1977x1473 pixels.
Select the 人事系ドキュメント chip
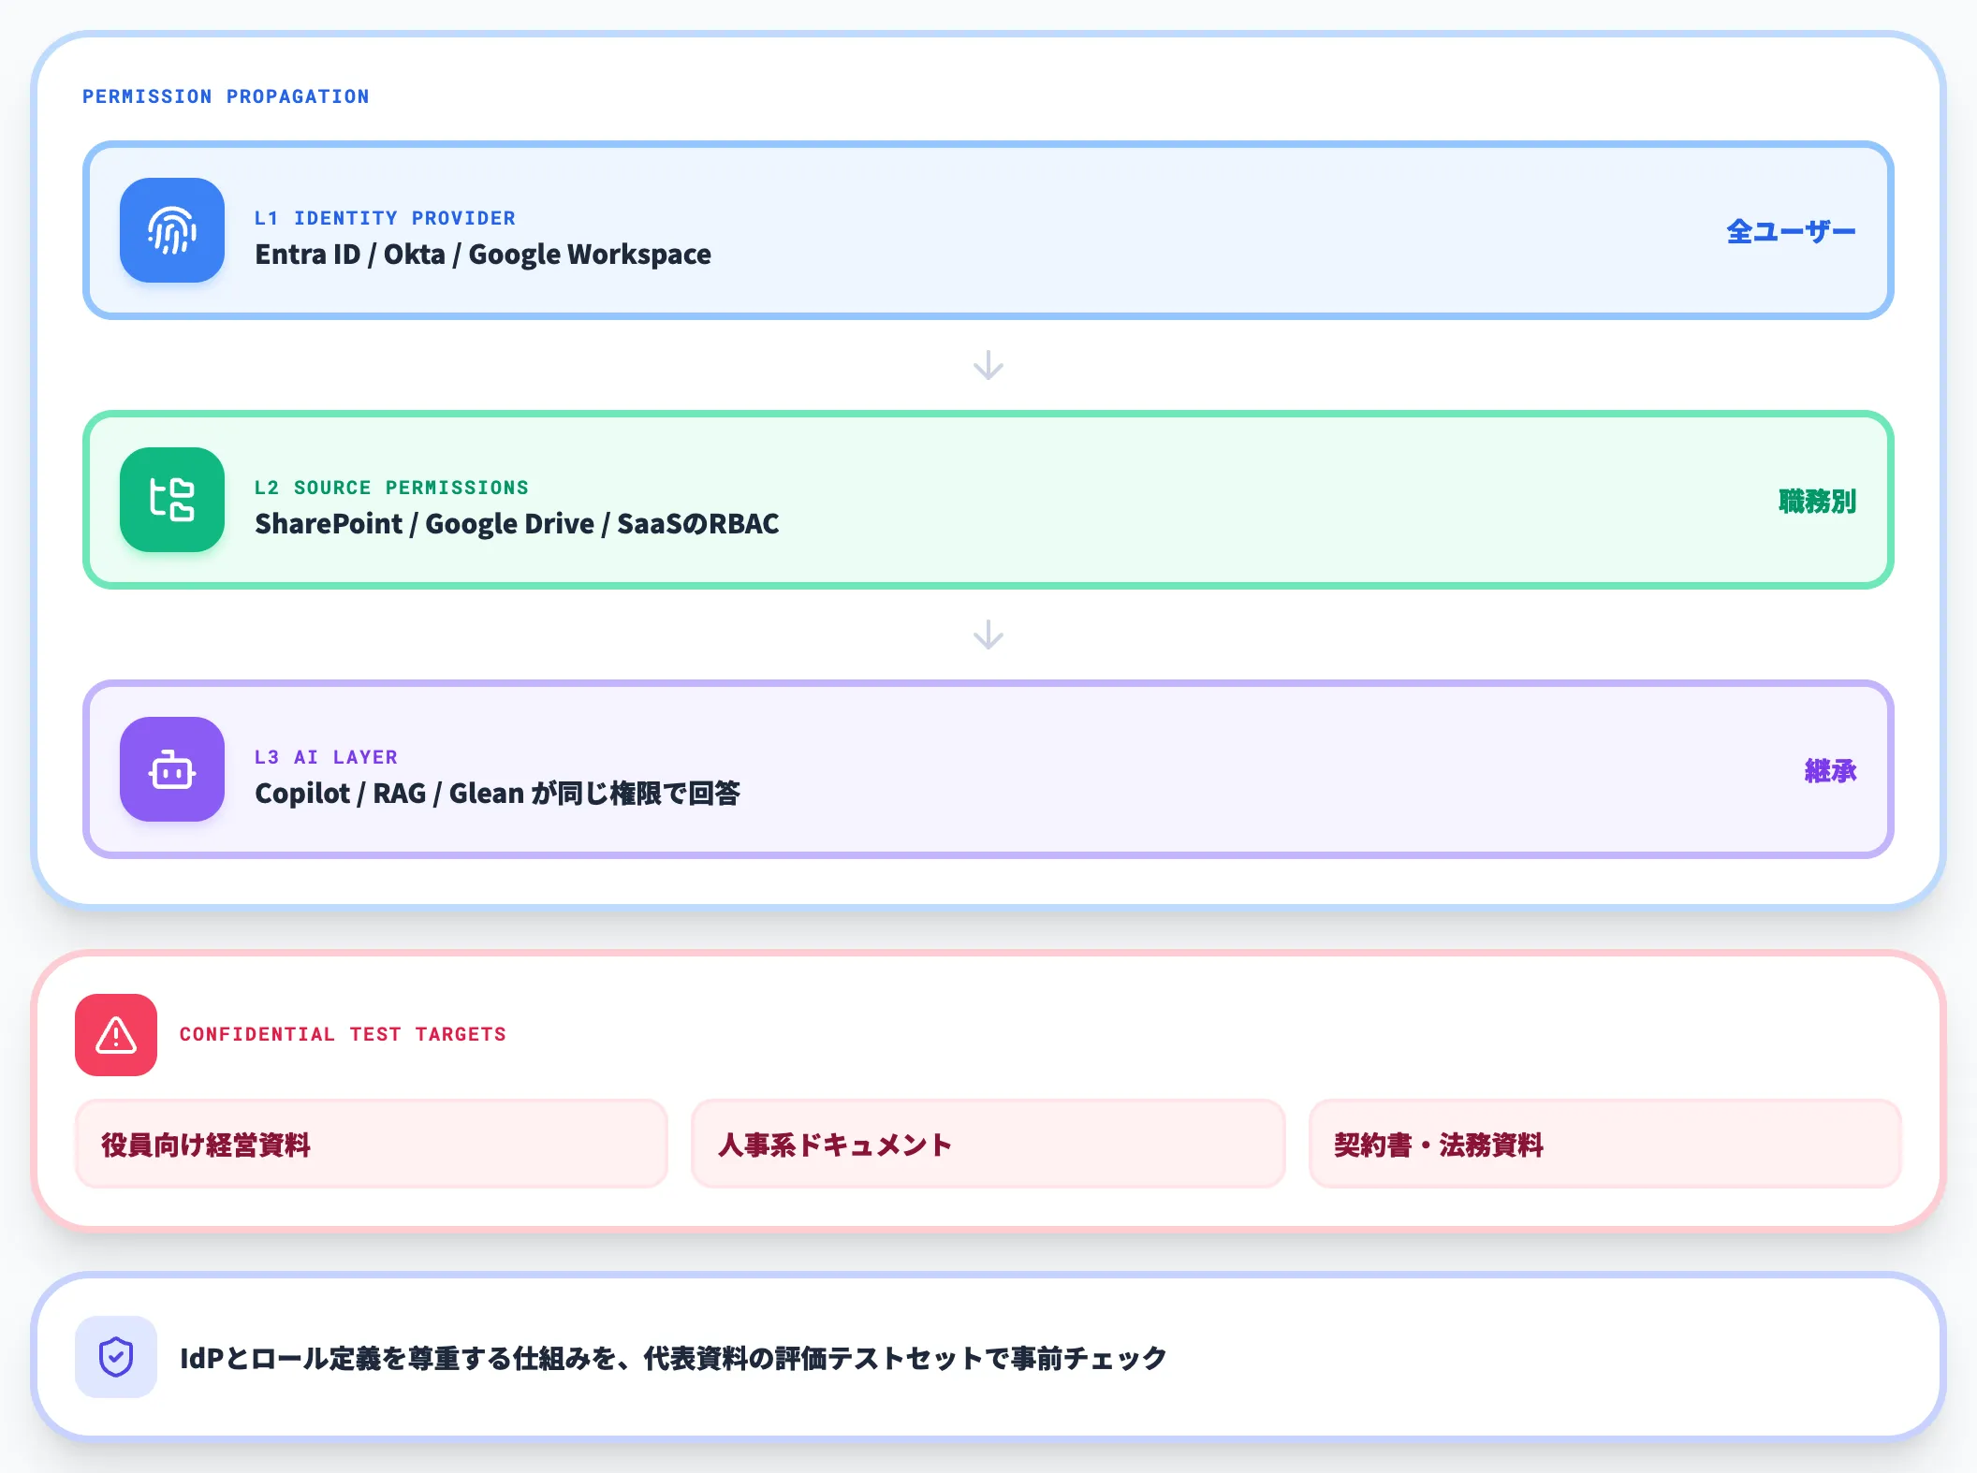[x=988, y=1144]
